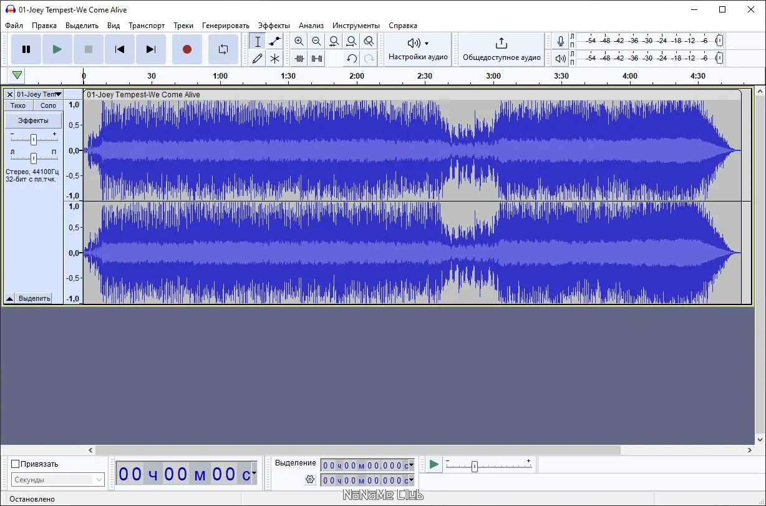766x506 pixels.
Task: Start playback with the green Play button
Action: [57, 49]
